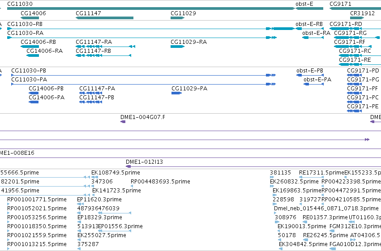Image resolution: width=381 pixels, height=251 pixels.
Task: Click the EK190013.5prime EST label
Action: point(302,226)
